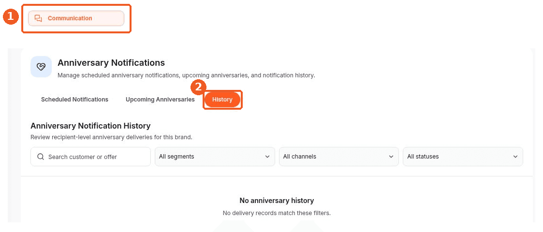The width and height of the screenshot is (543, 232).
Task: Click the 'Manage scheduled anniversary notifications' description
Action: pos(186,75)
